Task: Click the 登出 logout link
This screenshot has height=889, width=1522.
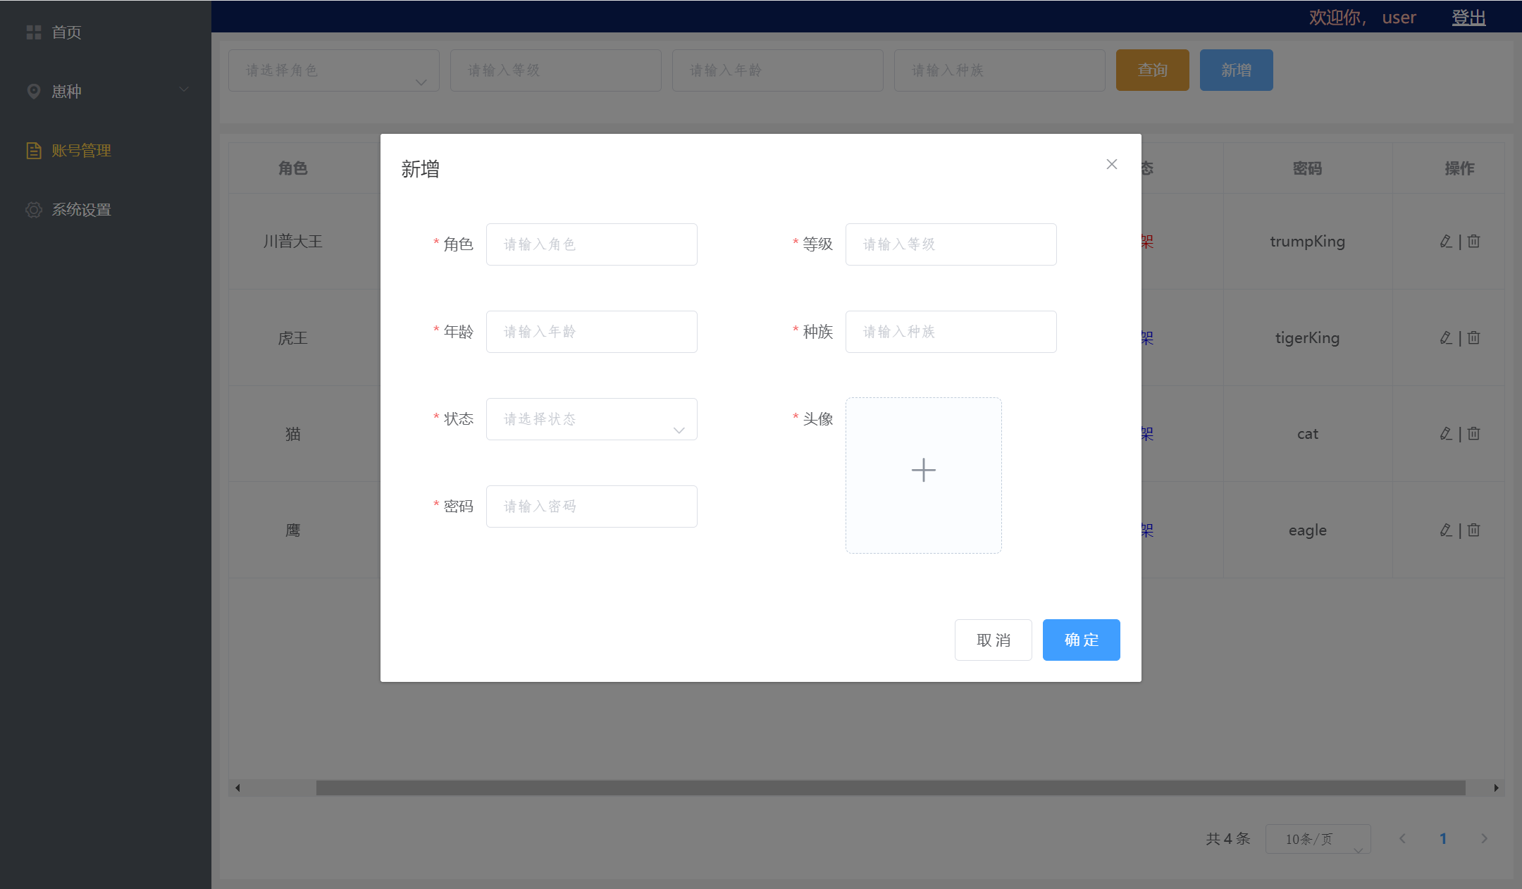Action: 1468,18
